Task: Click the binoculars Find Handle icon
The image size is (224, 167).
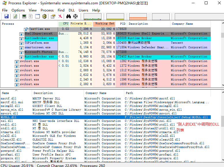Action: (x=68, y=16)
